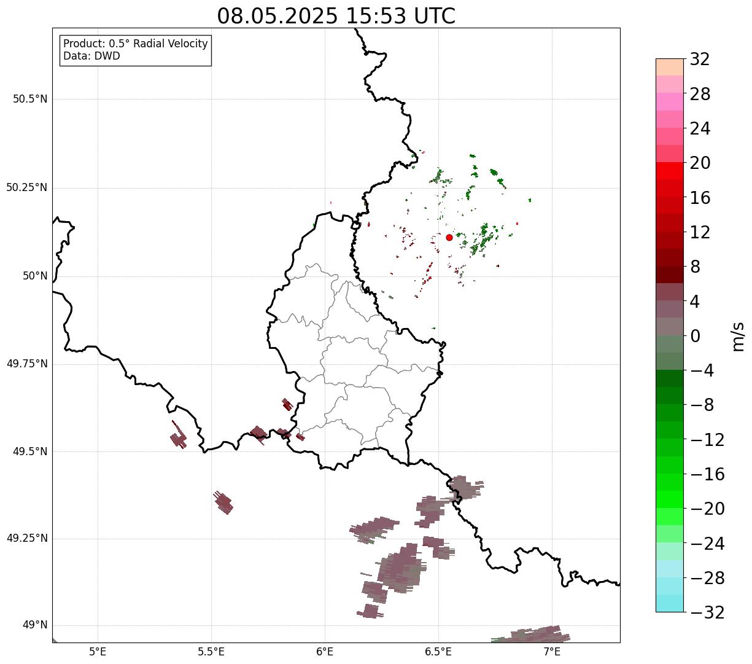Click the colorbar tick label 12

tap(700, 233)
